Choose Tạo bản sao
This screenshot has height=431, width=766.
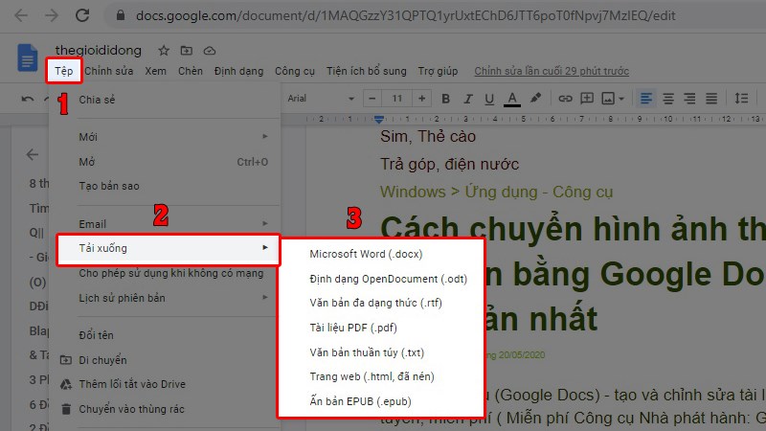[x=165, y=186]
